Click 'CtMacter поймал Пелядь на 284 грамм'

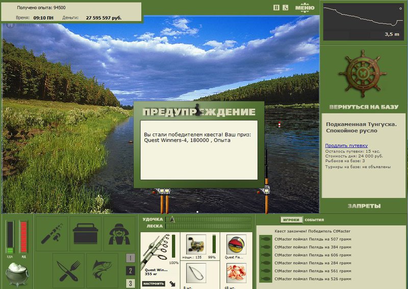pos(313,262)
